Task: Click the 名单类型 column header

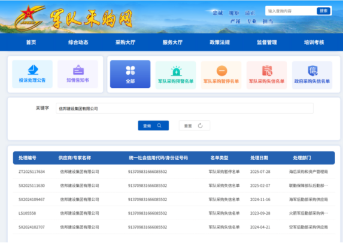Action: 220,157
